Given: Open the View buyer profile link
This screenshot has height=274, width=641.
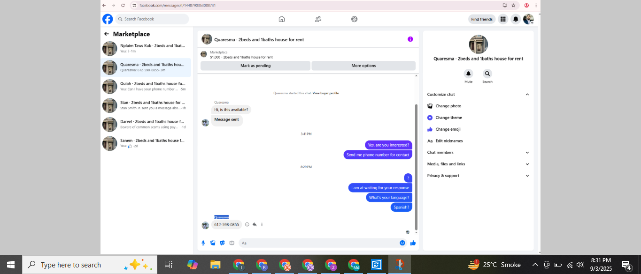Looking at the screenshot, I should click(x=325, y=93).
